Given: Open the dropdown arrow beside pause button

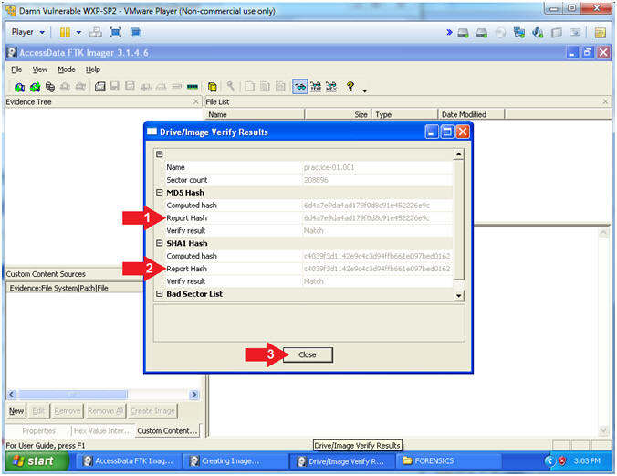Looking at the screenshot, I should [x=78, y=32].
